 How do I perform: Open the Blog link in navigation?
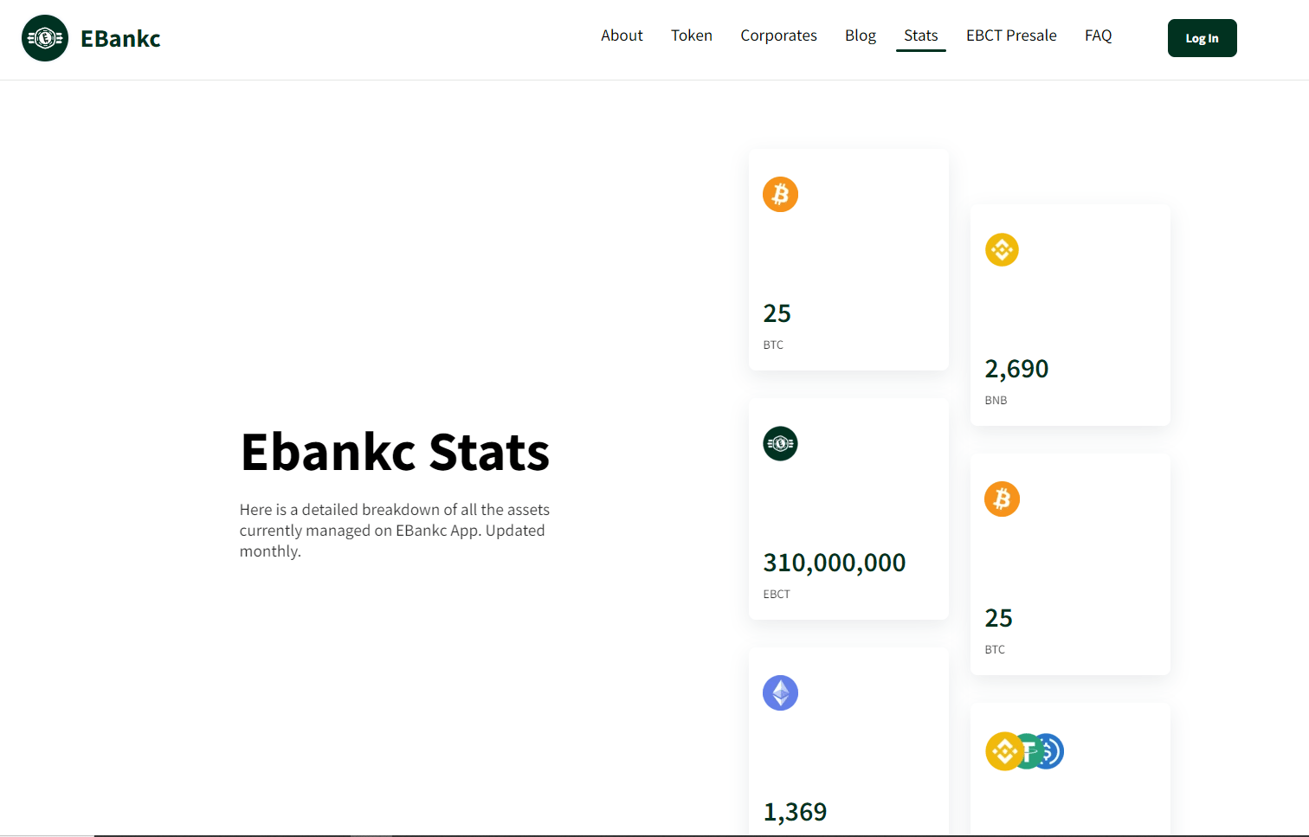pyautogui.click(x=861, y=35)
